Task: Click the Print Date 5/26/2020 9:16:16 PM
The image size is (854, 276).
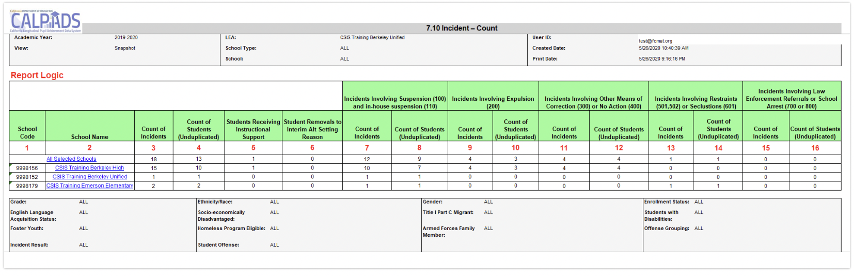Action: 662,59
